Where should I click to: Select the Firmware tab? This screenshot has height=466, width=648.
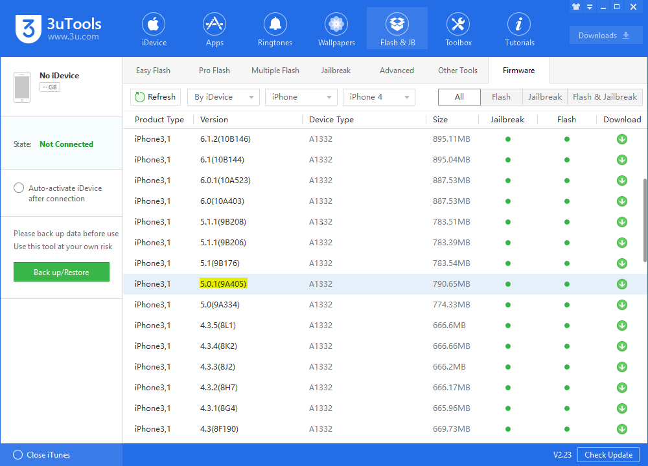518,71
